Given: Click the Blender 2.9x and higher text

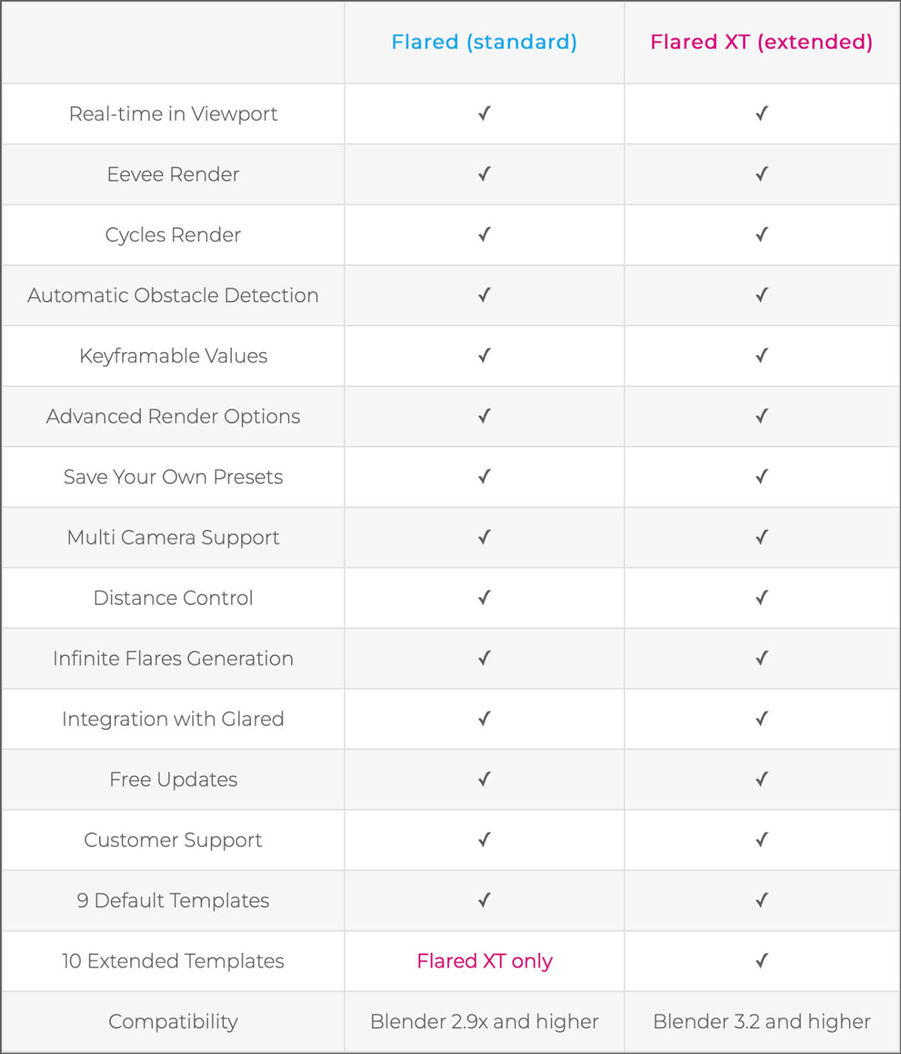Looking at the screenshot, I should [484, 1021].
